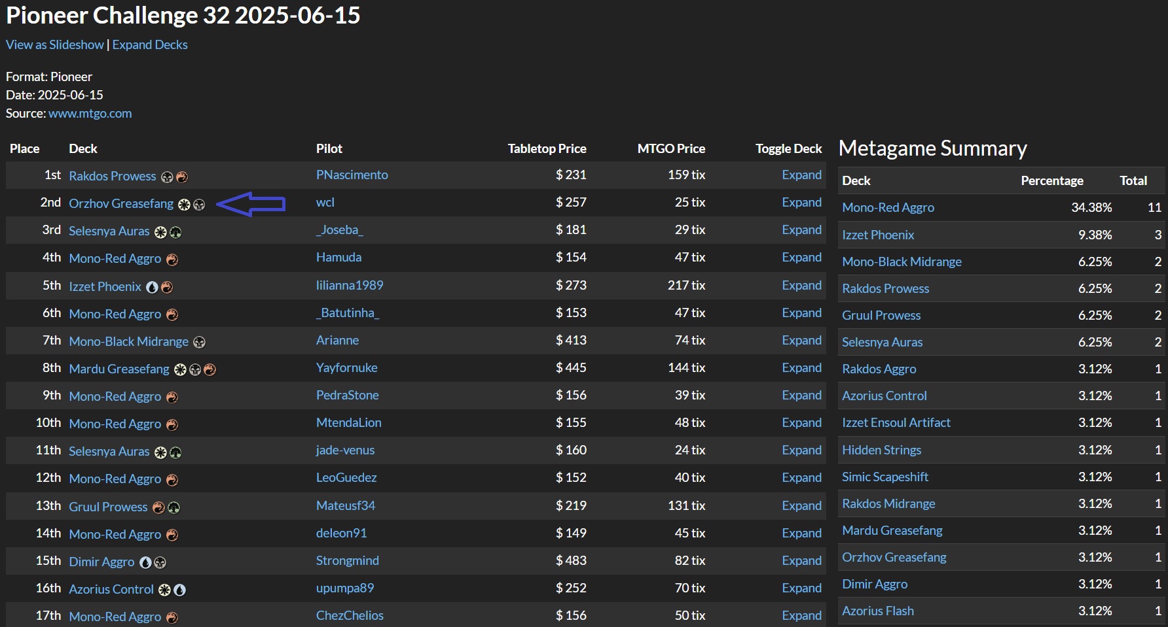
Task: Open pilot MtendaLion's profile
Action: click(x=349, y=422)
